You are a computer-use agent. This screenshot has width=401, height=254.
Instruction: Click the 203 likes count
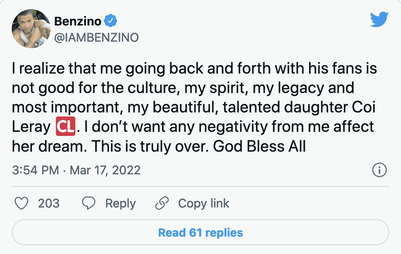click(49, 203)
